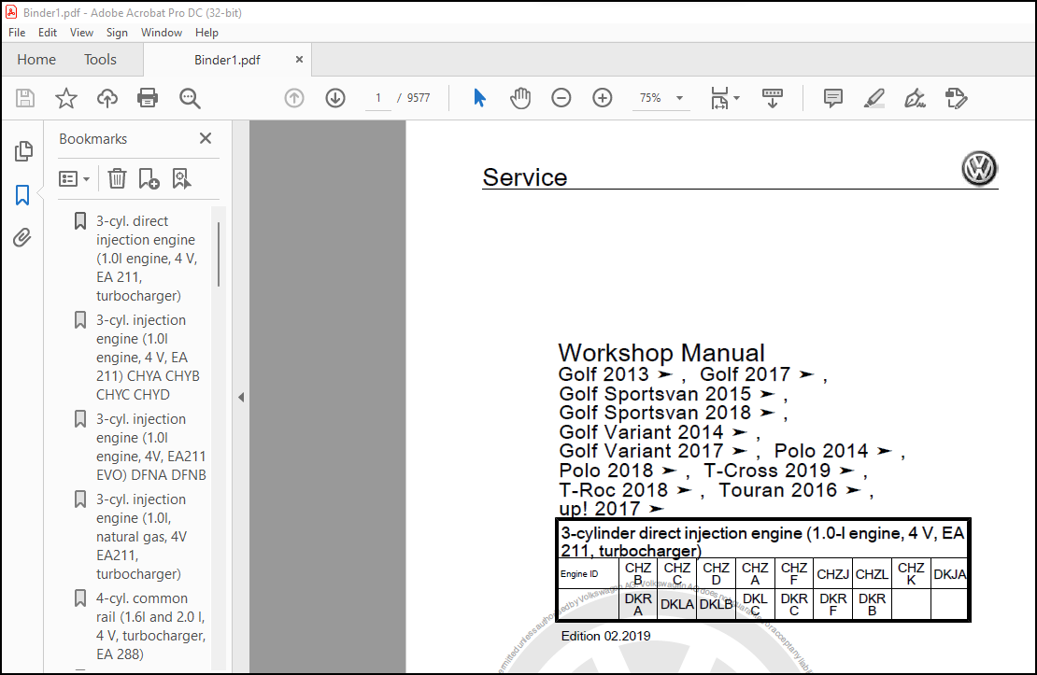Select the Binder1.pdf document tab

pos(227,60)
